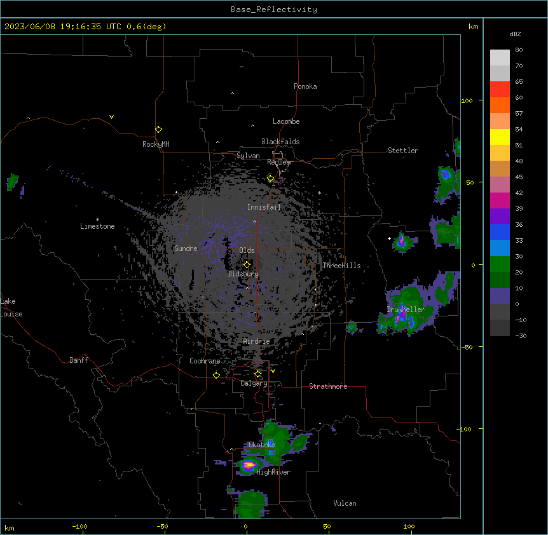Click the Limestone label

pos(97,226)
